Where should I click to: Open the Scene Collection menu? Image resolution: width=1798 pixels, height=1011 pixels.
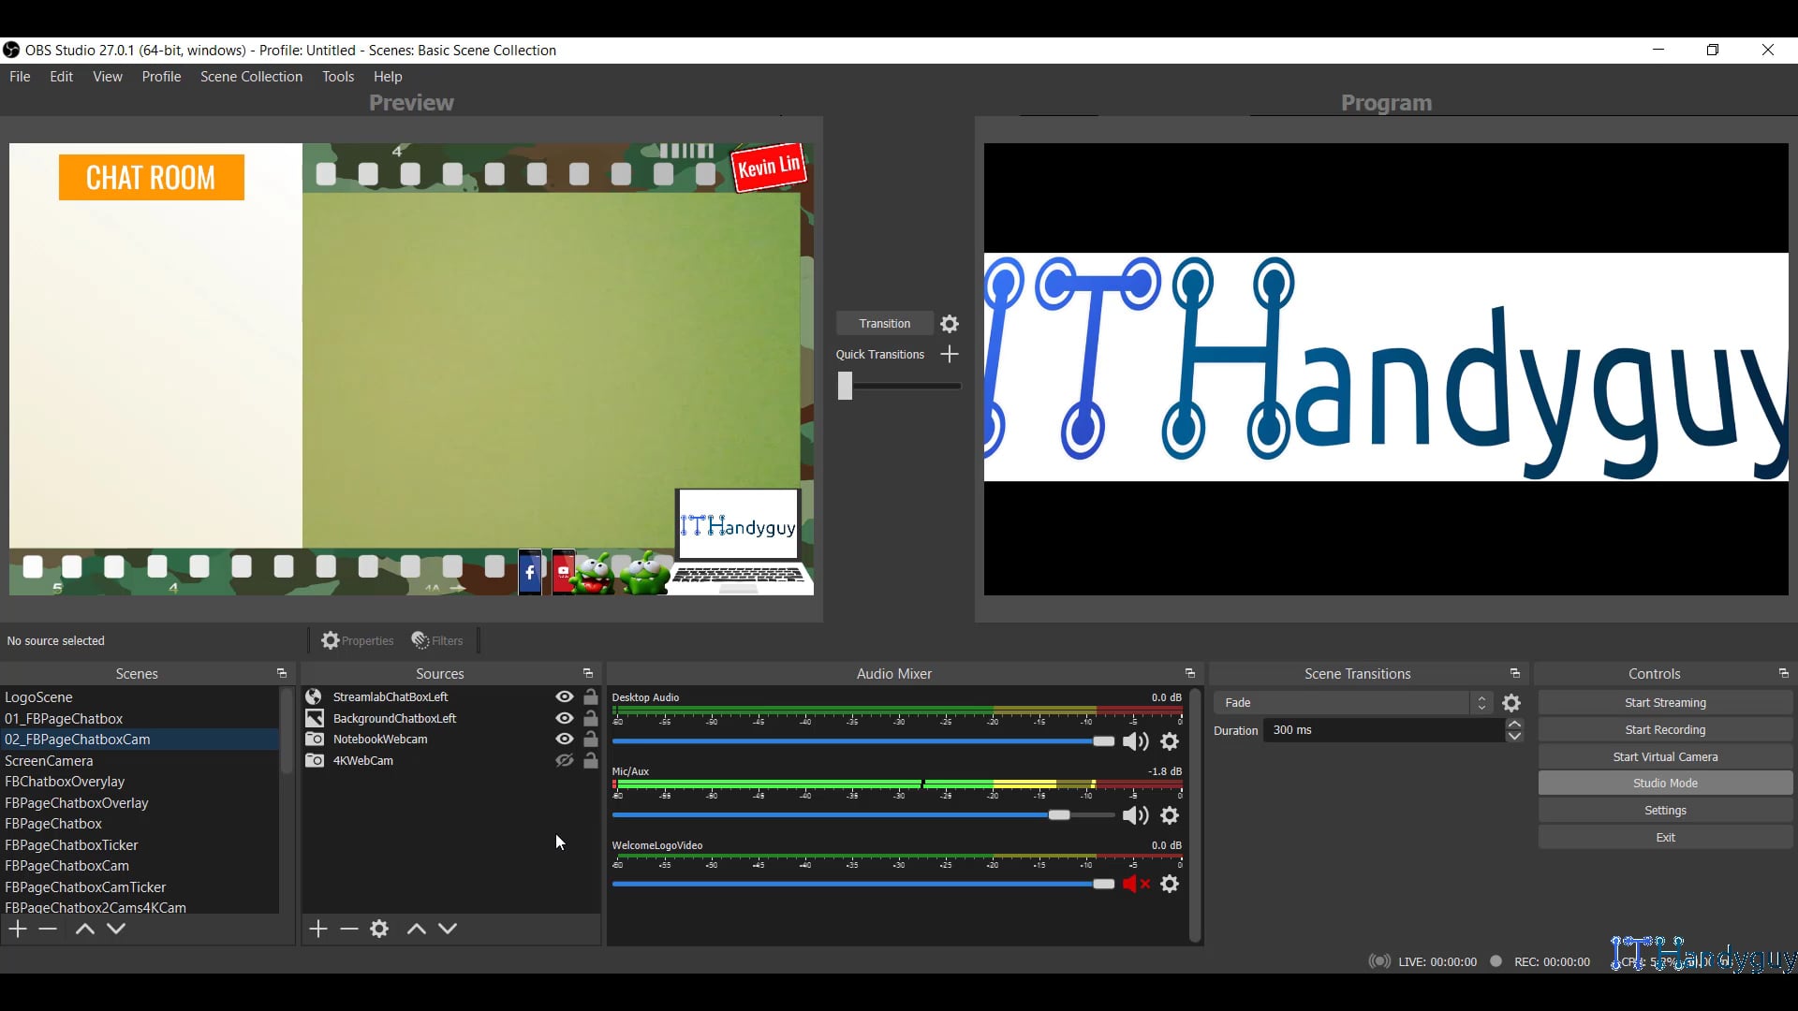[251, 77]
